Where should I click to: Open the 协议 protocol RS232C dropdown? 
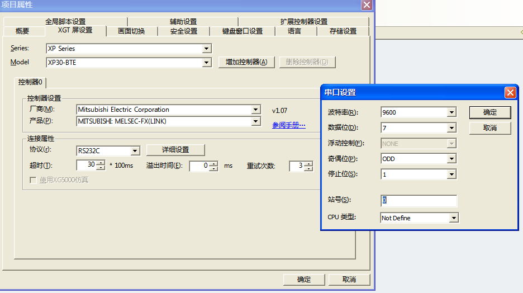[135, 150]
